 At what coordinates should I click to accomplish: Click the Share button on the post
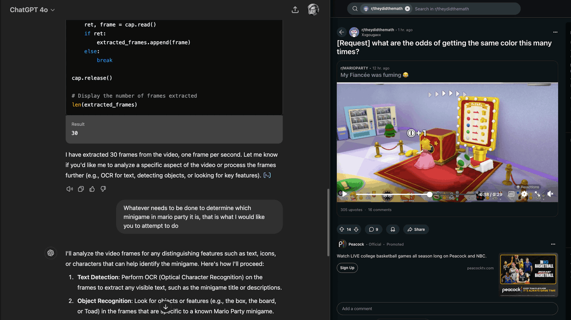coord(416,229)
